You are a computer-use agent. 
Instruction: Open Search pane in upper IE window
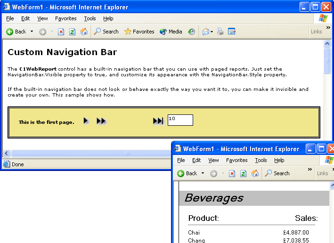(x=106, y=32)
